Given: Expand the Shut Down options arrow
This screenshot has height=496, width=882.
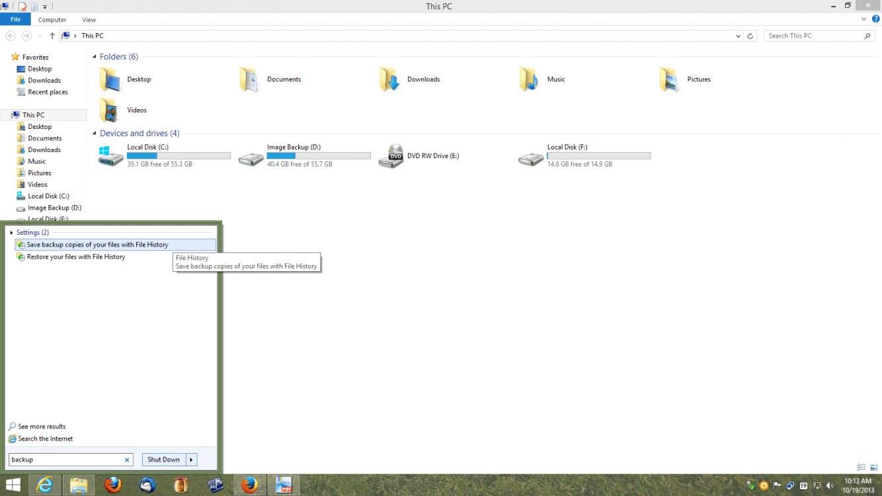Looking at the screenshot, I should (191, 460).
